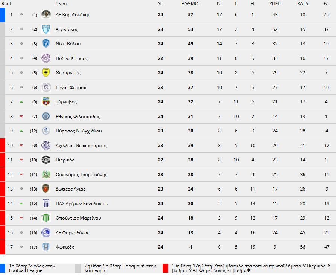Open the Ρήγας Φεραίος team link
Image resolution: width=336 pixels, height=275 pixels.
coord(71,87)
